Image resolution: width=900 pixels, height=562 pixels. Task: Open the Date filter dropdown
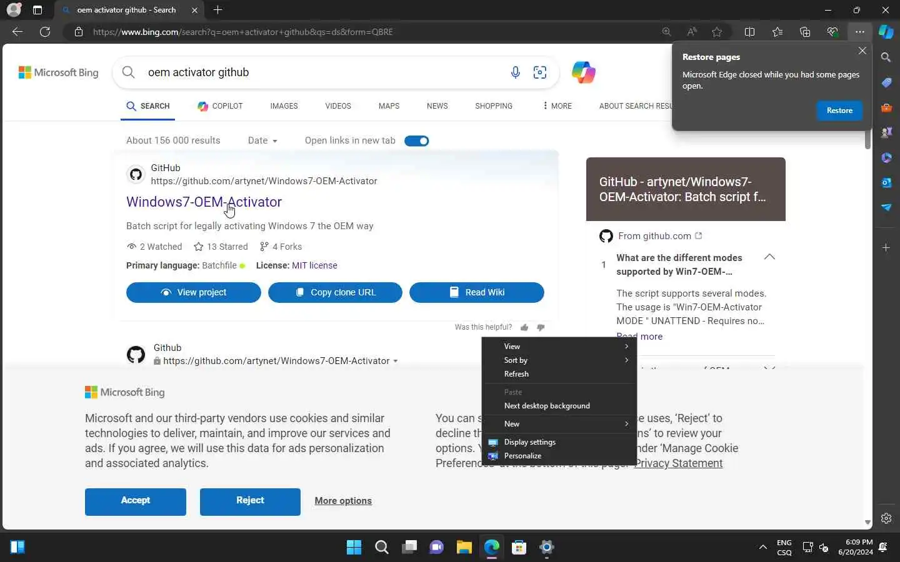[262, 140]
